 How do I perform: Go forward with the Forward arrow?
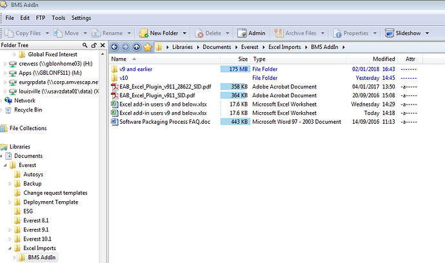pos(125,47)
